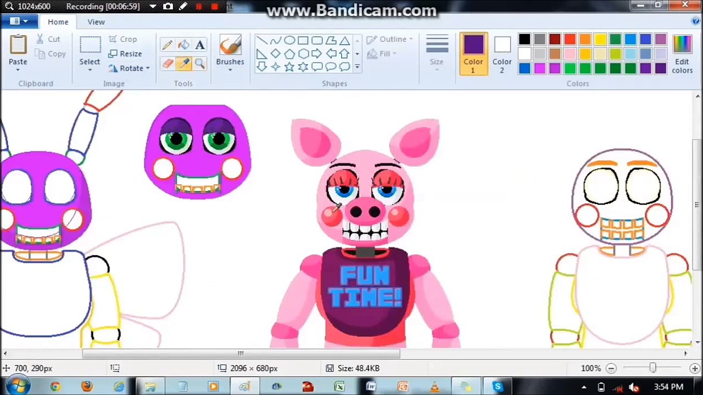This screenshot has width=703, height=395.
Task: Choose the Right triangle shape
Action: click(x=261, y=54)
